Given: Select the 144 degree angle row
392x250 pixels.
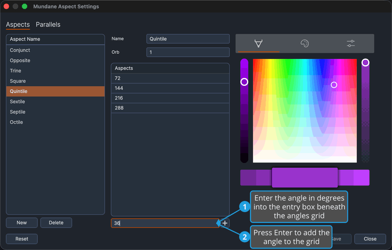Looking at the screenshot, I should [x=170, y=88].
